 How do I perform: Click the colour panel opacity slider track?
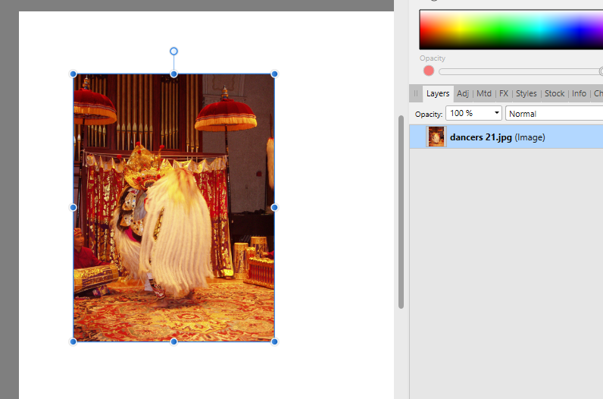(520, 71)
